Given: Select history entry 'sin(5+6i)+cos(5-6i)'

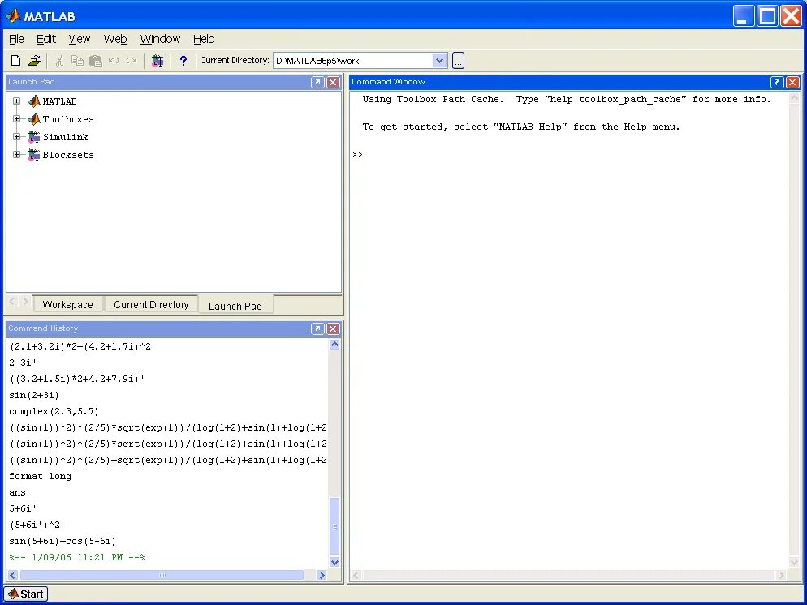Looking at the screenshot, I should point(63,541).
